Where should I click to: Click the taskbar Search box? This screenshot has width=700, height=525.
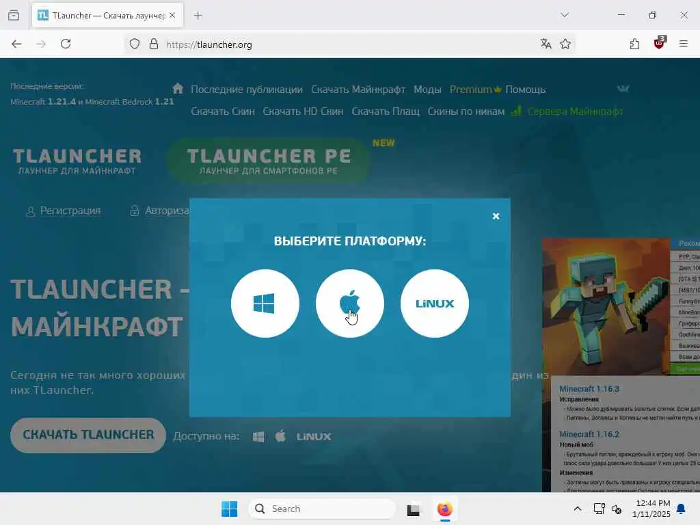(321, 509)
